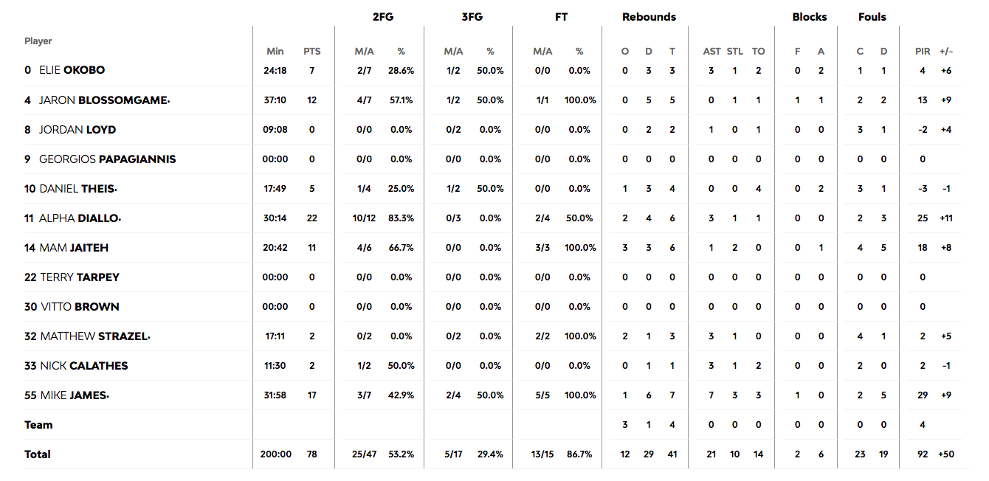Open Georgios Papagiannis profile link
Viewport: 989px width, 481px height.
click(108, 159)
